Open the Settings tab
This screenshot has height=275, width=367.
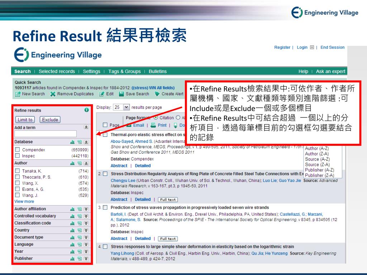point(91,71)
